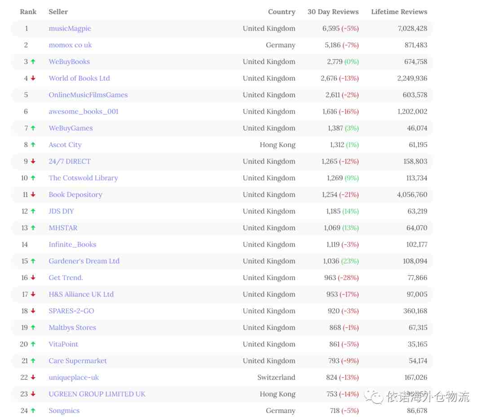Visit UGREEN GROUP LIMITED UK seller page

pyautogui.click(x=97, y=394)
